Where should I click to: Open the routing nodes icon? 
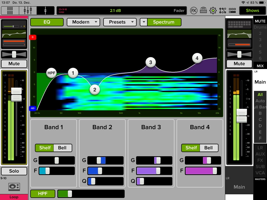[x=223, y=11]
